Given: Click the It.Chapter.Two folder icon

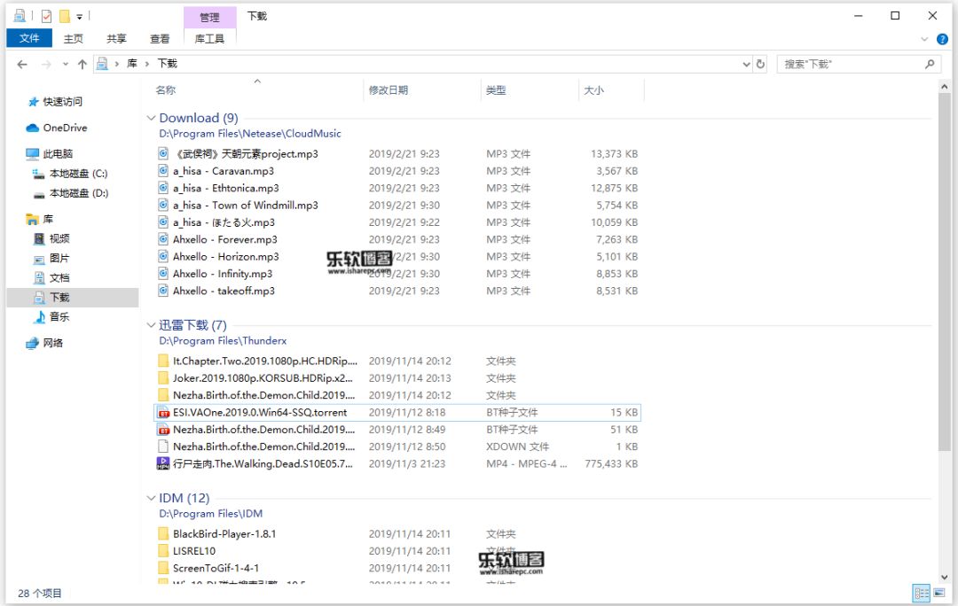Looking at the screenshot, I should tap(163, 361).
